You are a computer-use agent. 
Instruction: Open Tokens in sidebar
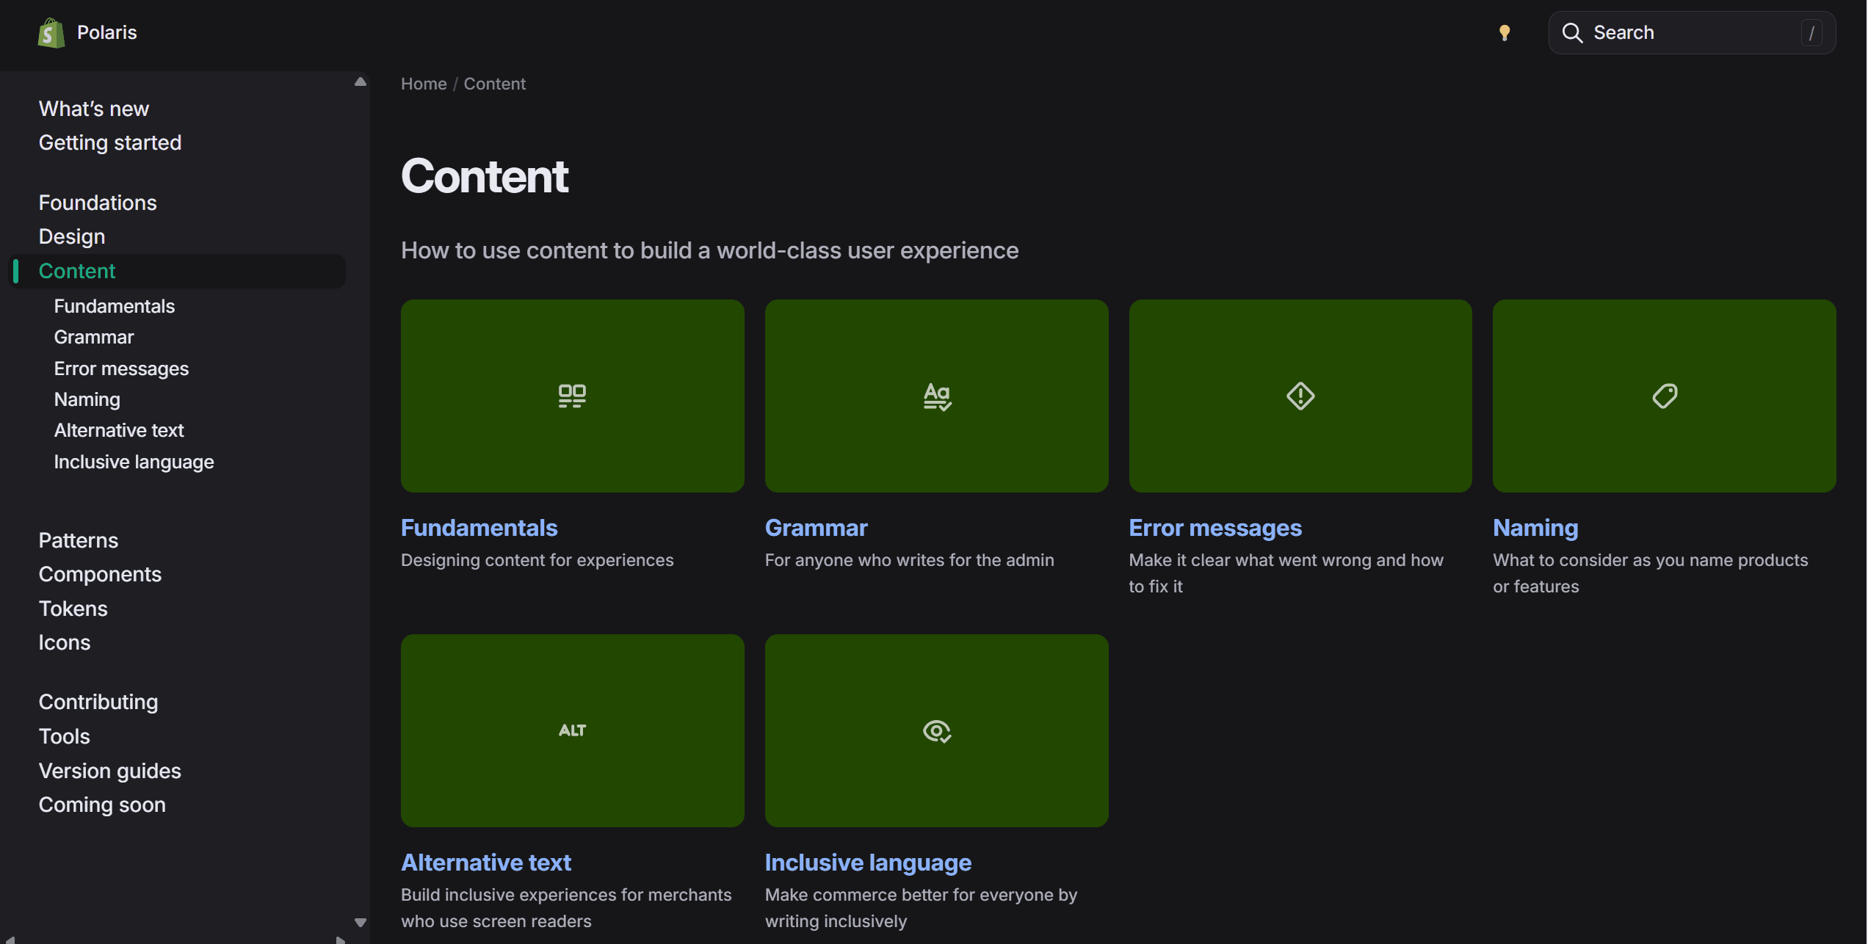(73, 609)
